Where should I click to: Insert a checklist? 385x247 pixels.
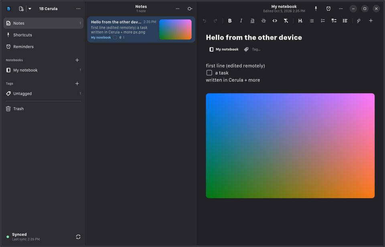(x=334, y=21)
